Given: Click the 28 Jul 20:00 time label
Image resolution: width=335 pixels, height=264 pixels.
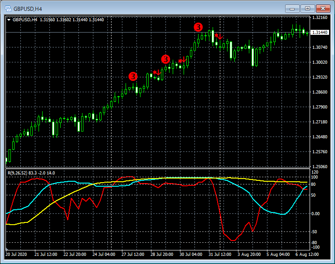Looking at the screenshot, I should tap(162, 255).
